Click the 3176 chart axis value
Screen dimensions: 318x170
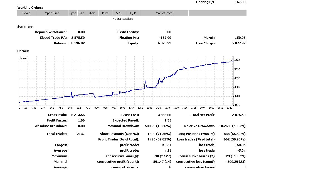click(237, 105)
